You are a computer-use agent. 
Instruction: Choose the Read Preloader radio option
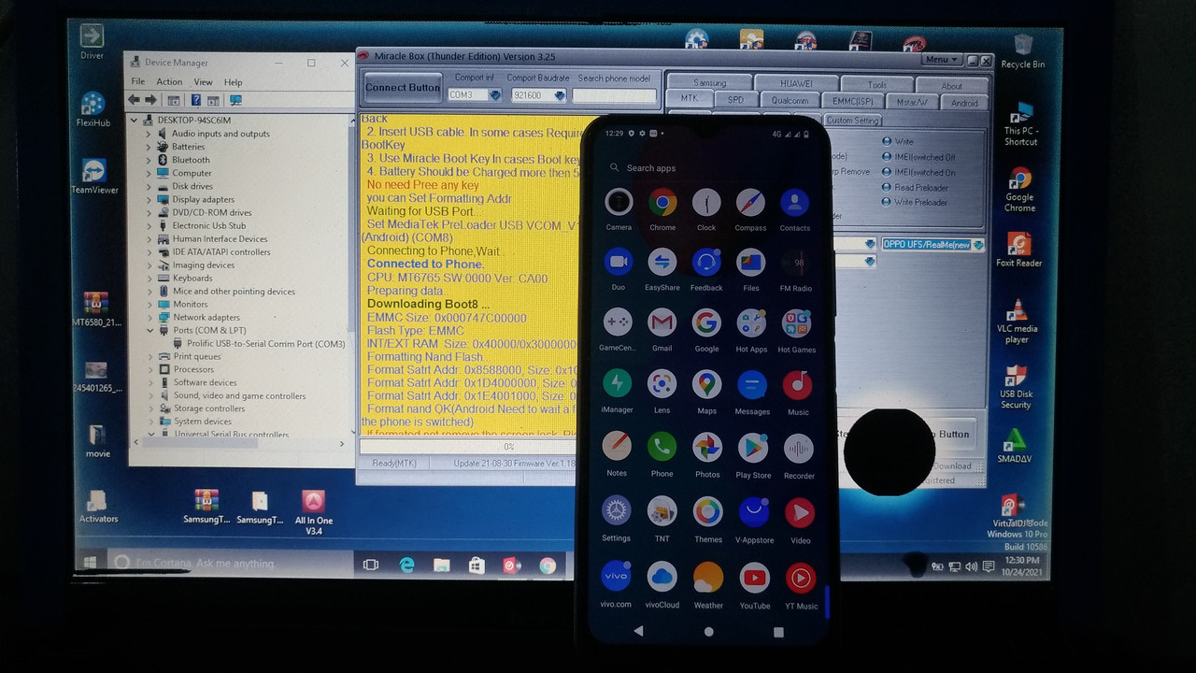[x=887, y=187]
